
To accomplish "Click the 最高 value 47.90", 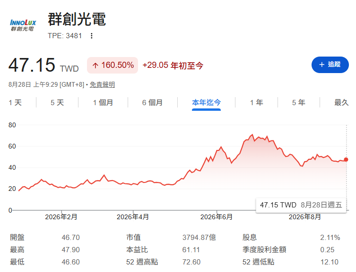I will click(70, 249).
